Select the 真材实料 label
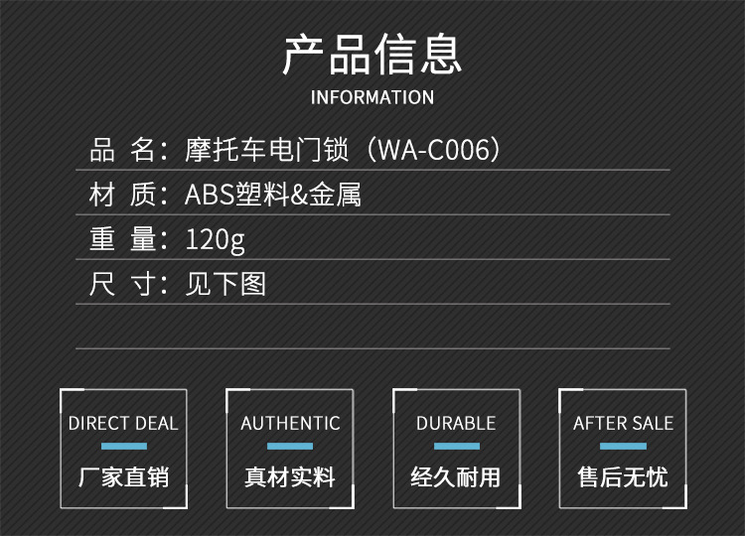The height and width of the screenshot is (536, 745). pyautogui.click(x=290, y=477)
